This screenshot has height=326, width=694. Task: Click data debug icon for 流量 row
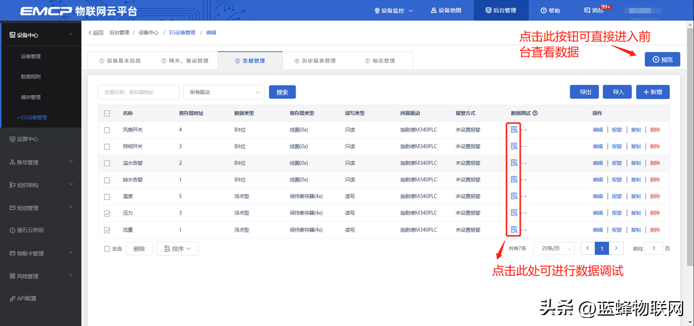(x=514, y=230)
